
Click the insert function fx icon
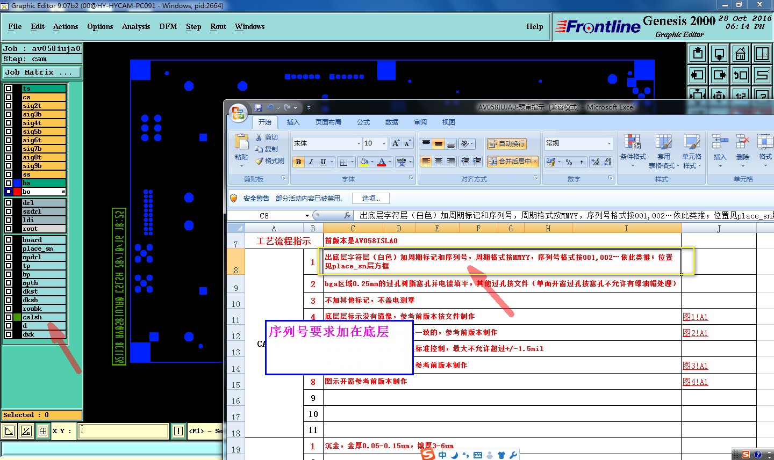(347, 215)
